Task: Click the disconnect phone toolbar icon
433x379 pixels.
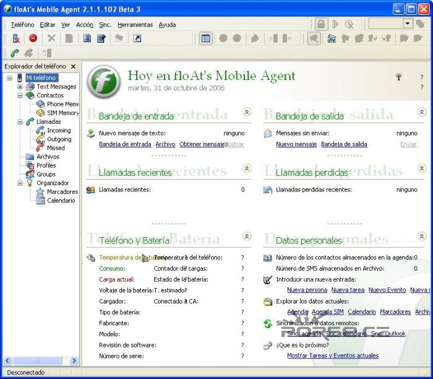Action: 16,38
